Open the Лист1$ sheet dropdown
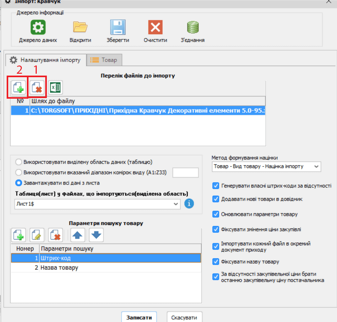Image resolution: width=337 pixels, height=322 pixels. pyautogui.click(x=97, y=204)
